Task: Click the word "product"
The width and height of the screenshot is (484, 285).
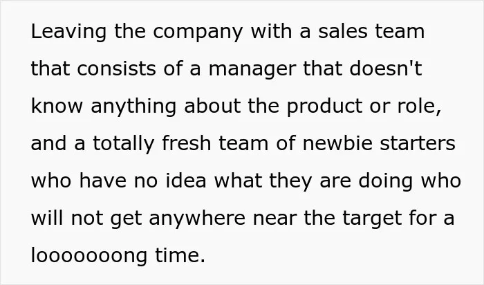Action: click(x=324, y=107)
